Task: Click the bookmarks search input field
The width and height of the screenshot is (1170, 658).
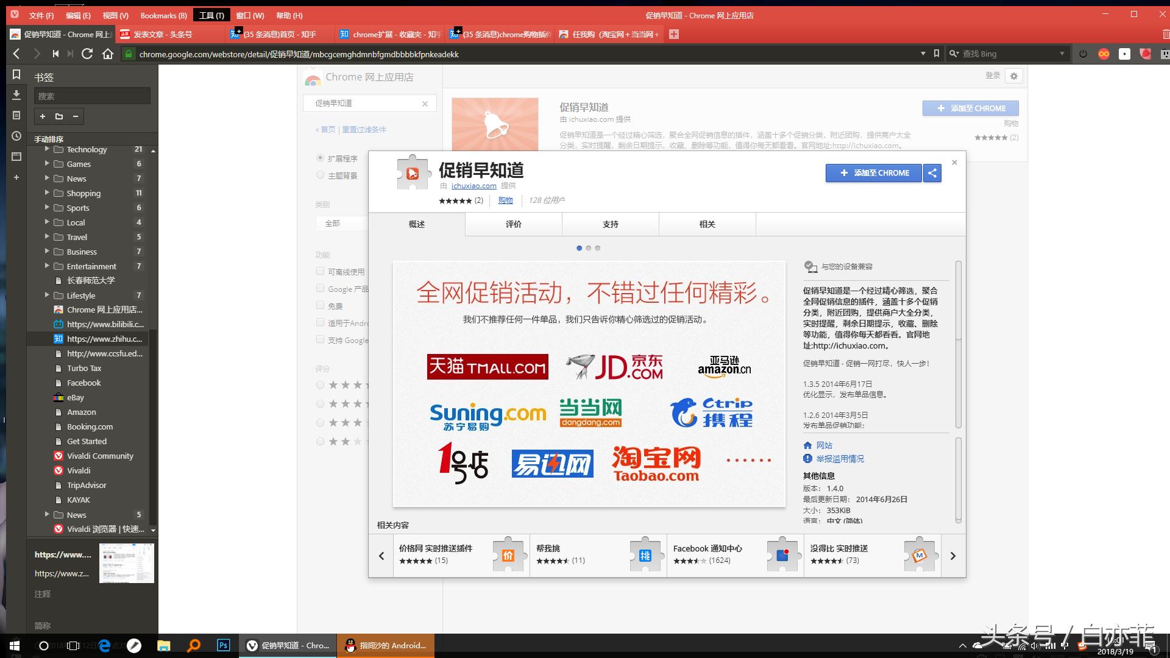Action: click(91, 96)
